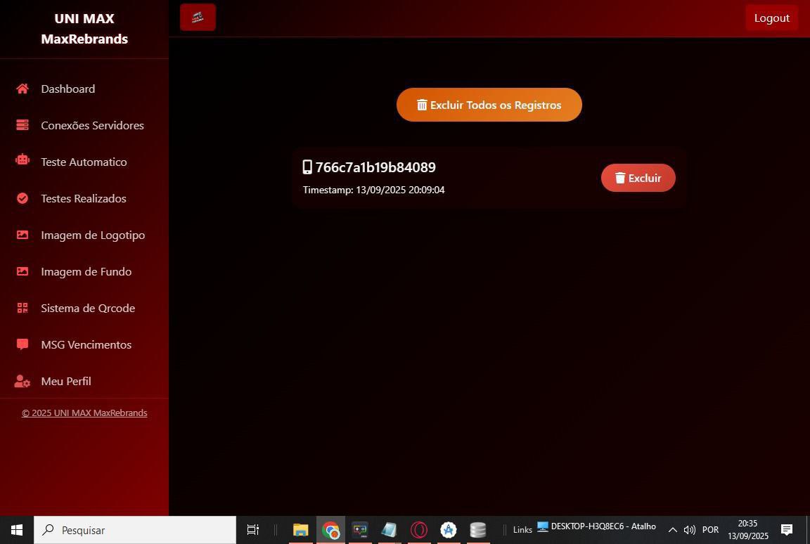The image size is (810, 544).
Task: Click the image icon beside Imagem de Logotipo
Action: click(22, 235)
